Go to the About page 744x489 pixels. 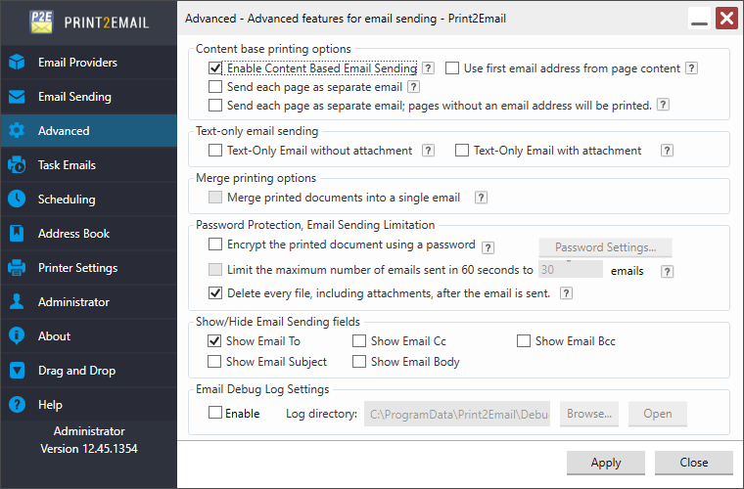pyautogui.click(x=54, y=336)
